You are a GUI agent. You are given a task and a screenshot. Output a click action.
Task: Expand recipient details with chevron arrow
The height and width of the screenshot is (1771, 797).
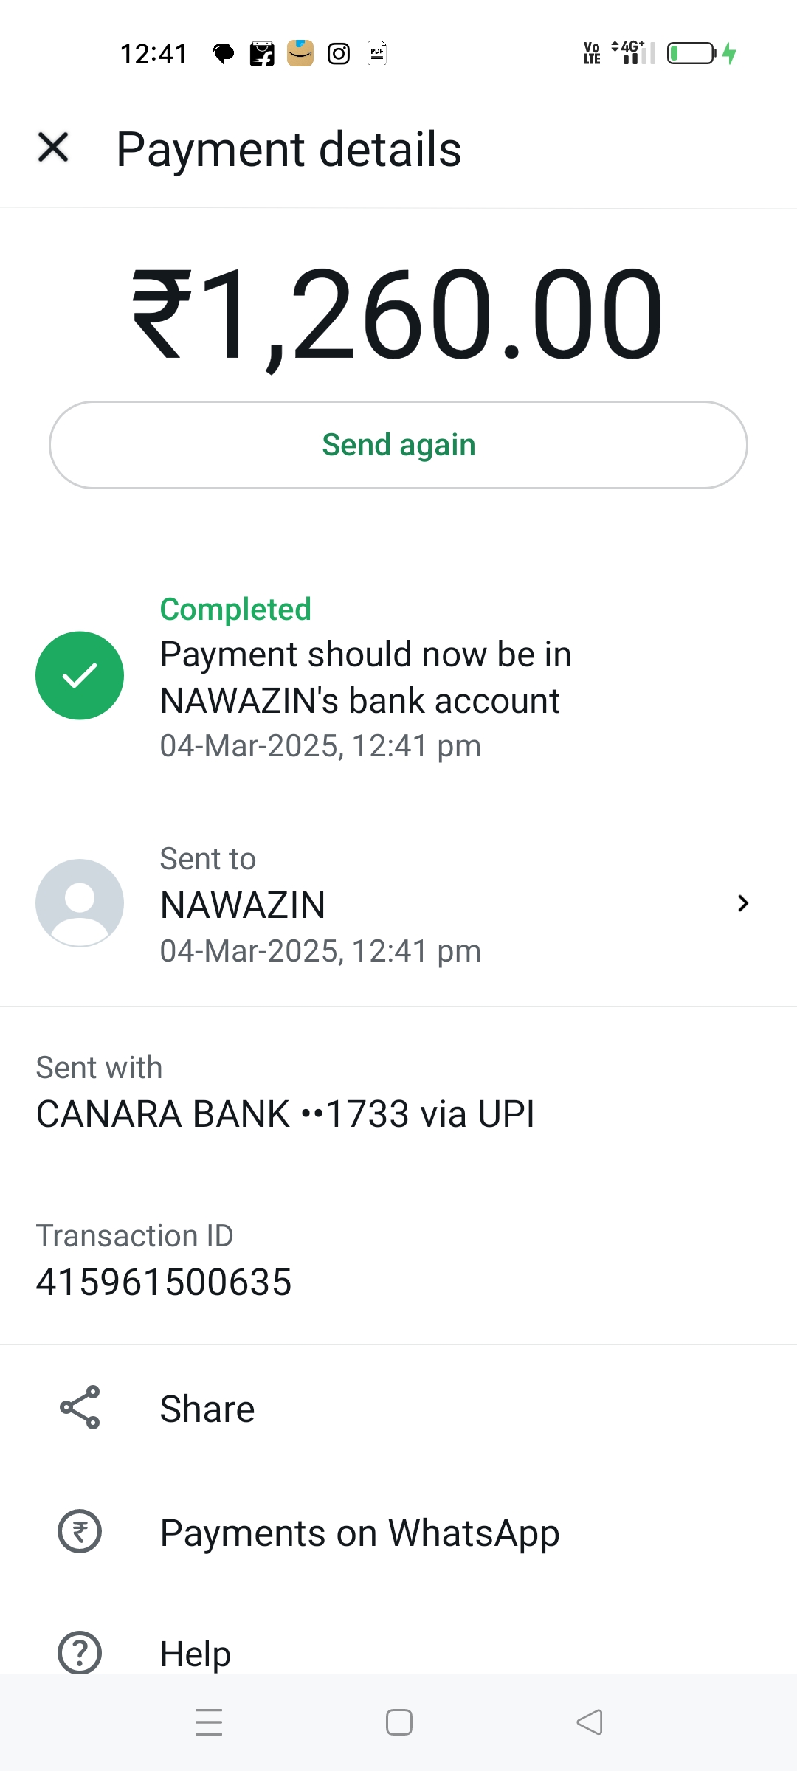[742, 903]
